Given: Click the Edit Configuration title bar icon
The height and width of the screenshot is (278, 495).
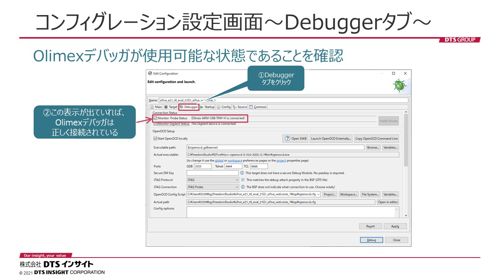Looking at the screenshot, I should pos(150,73).
